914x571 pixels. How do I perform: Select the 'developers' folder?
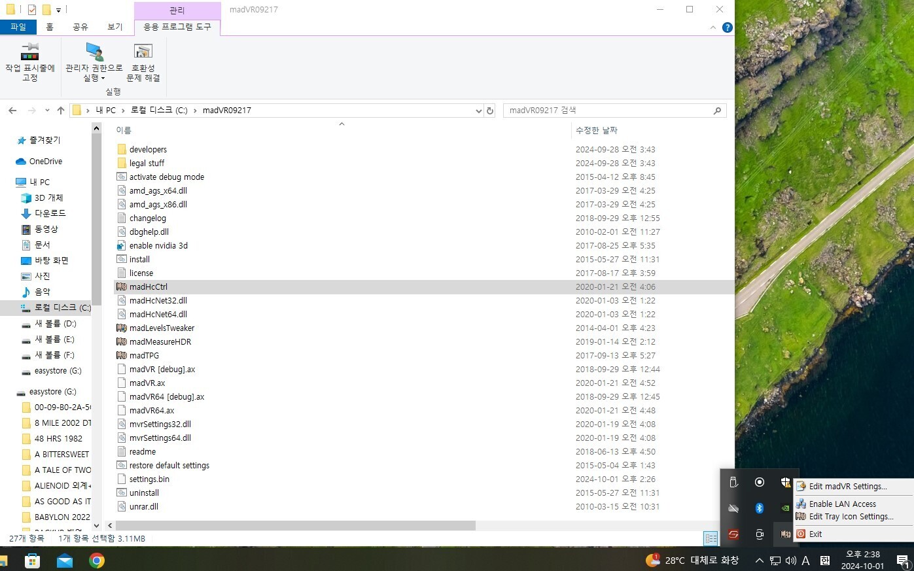coord(148,150)
